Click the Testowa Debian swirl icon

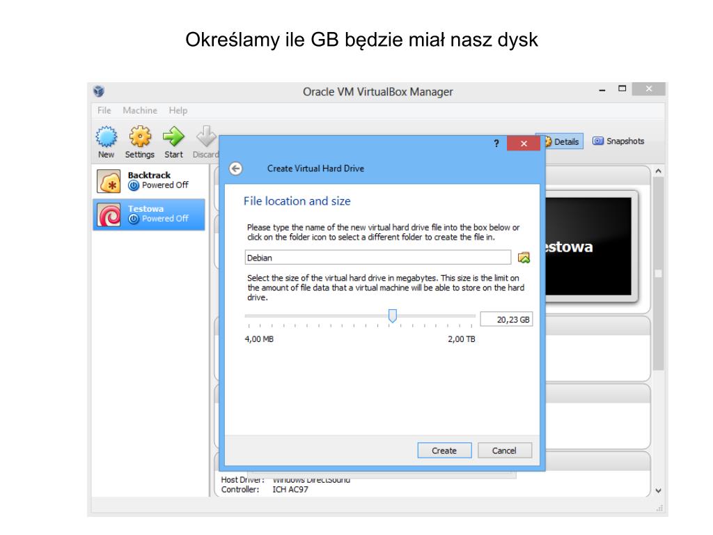pos(109,215)
